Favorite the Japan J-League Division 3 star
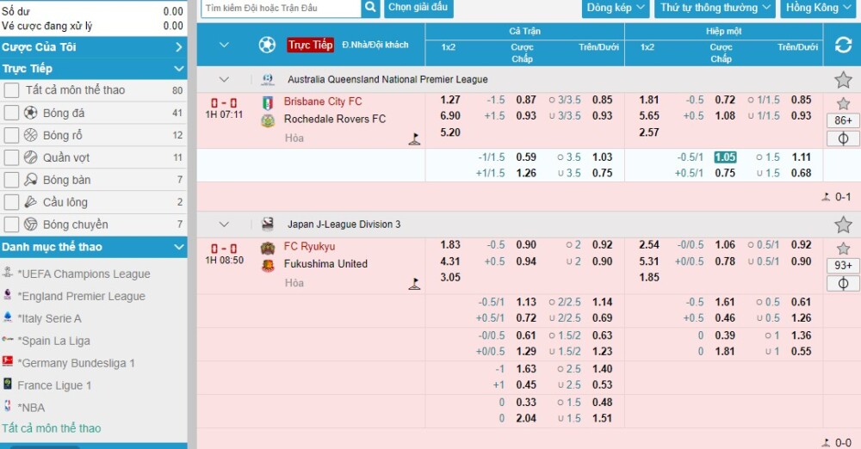This screenshot has width=861, height=449. (x=842, y=224)
